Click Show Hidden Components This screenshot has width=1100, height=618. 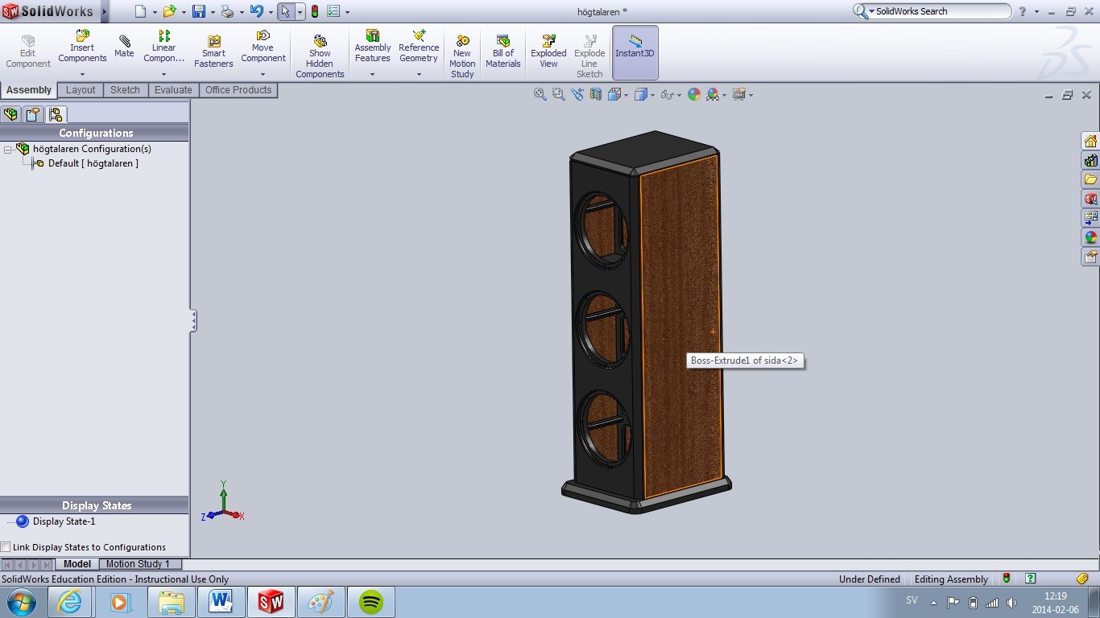coord(320,56)
